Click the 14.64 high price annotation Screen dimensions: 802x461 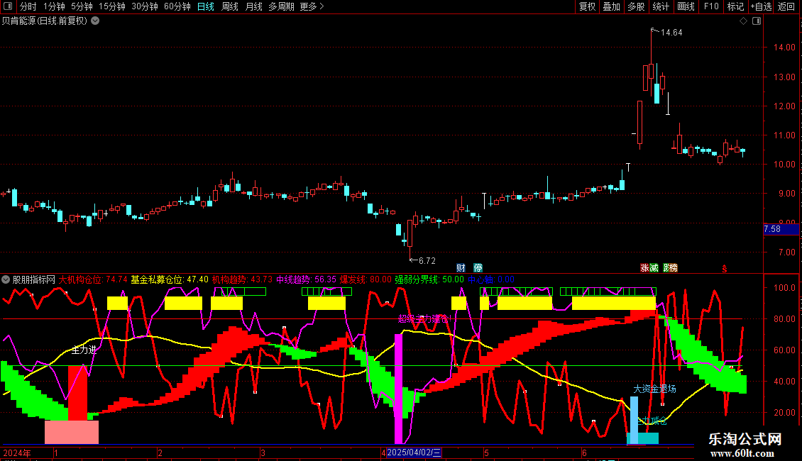point(671,33)
